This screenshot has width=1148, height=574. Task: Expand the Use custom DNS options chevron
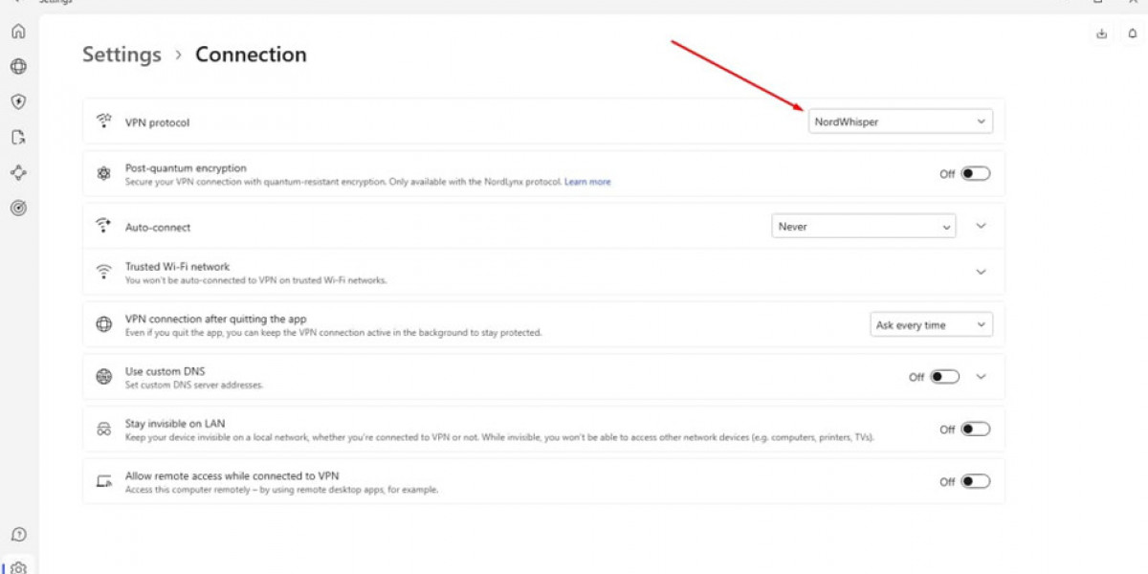click(x=981, y=377)
